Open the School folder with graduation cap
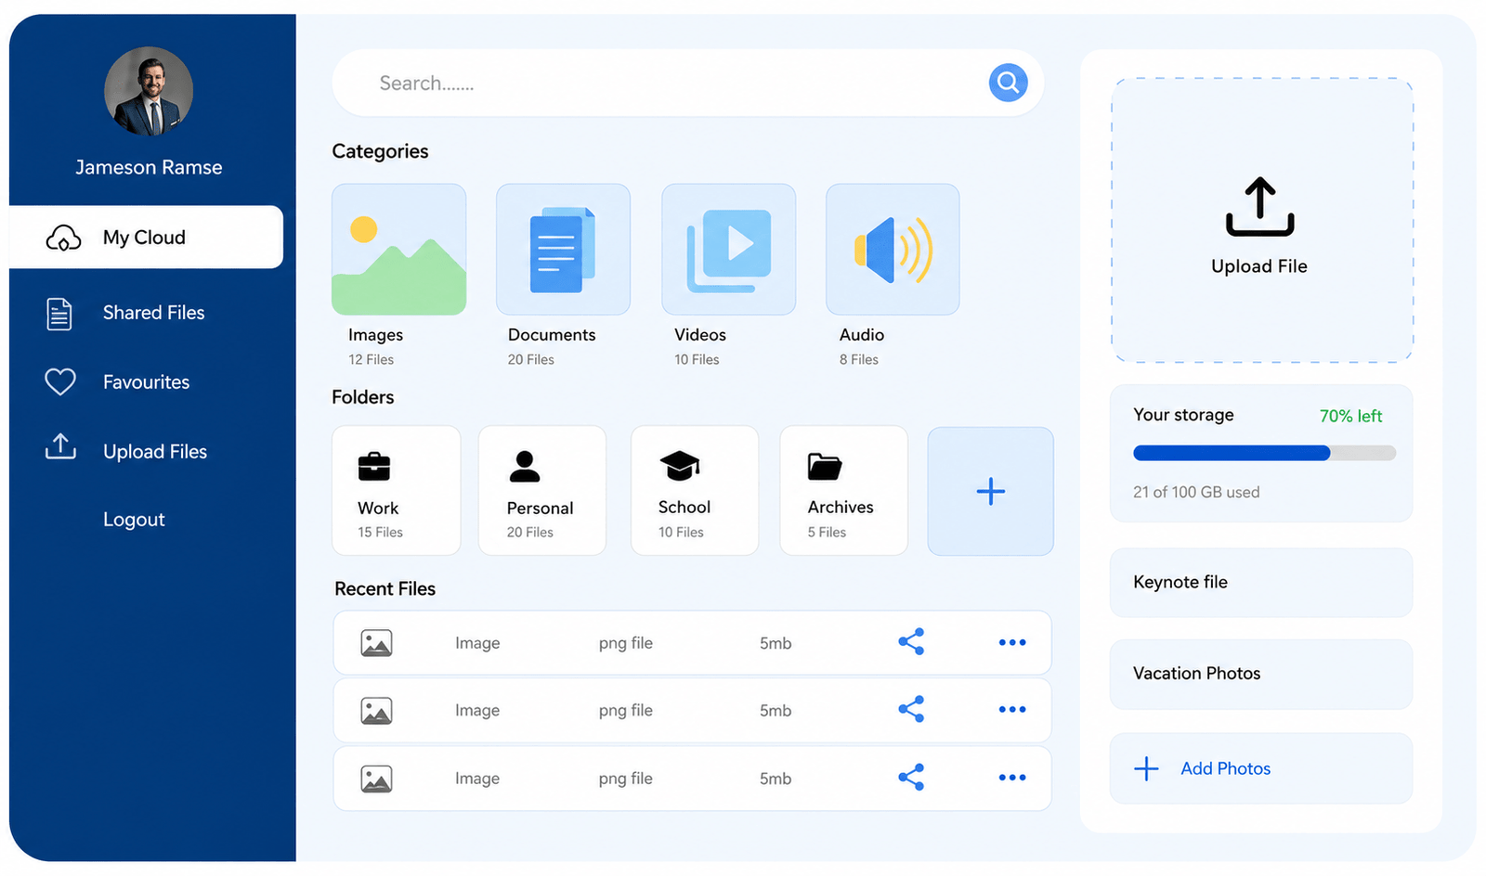This screenshot has height=876, width=1486. [x=695, y=490]
